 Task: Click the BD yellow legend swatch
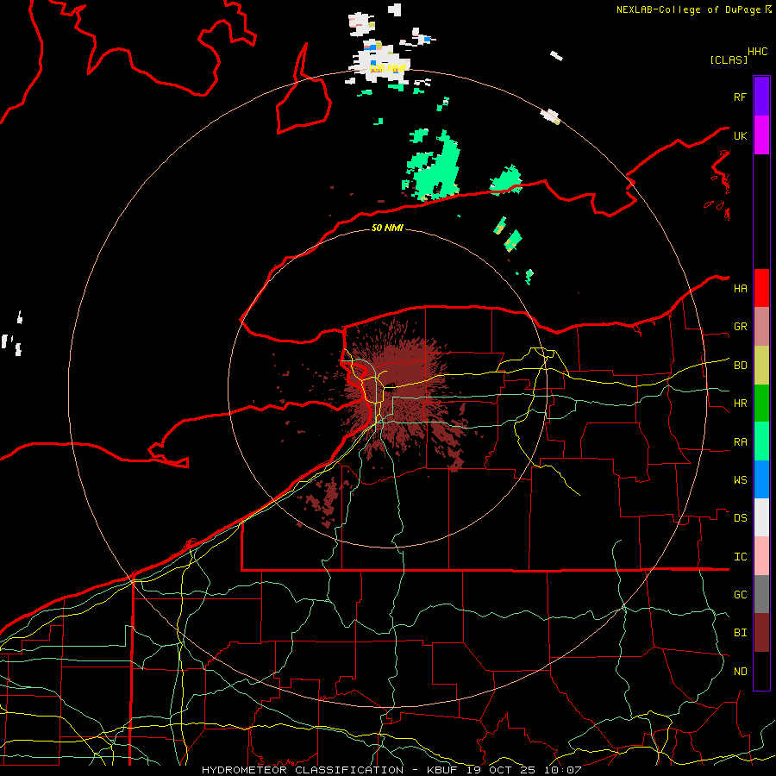761,366
